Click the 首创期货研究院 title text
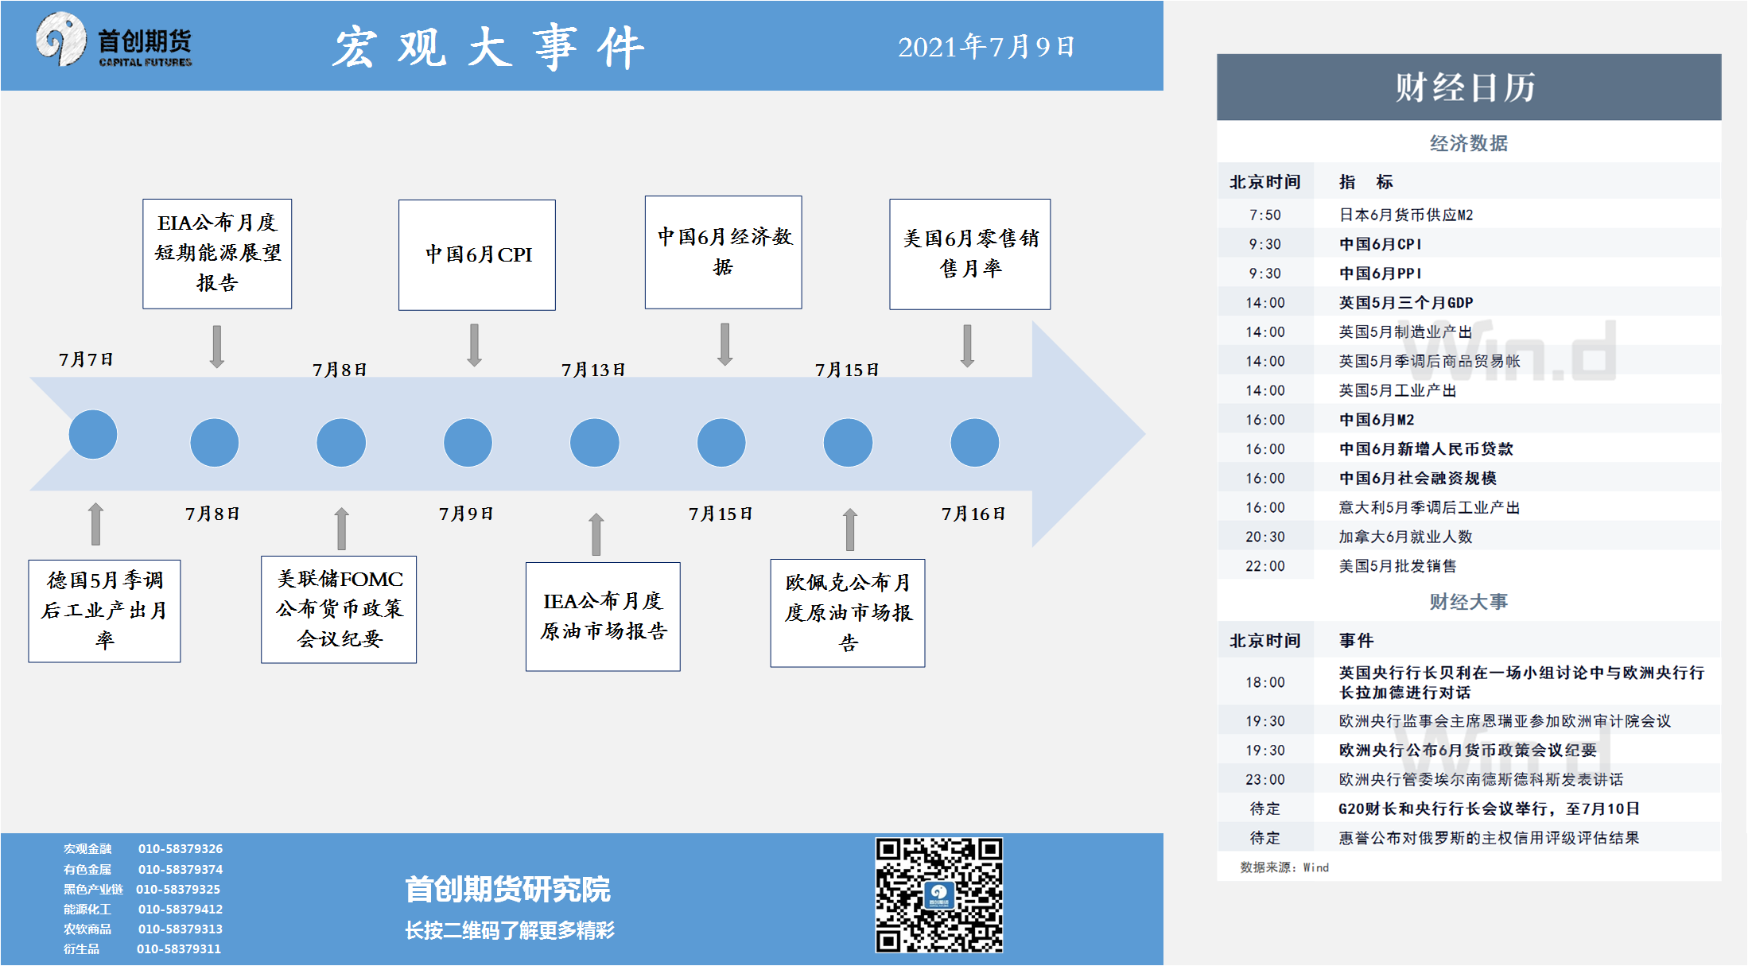Image resolution: width=1748 pixels, height=966 pixels. pos(507,889)
